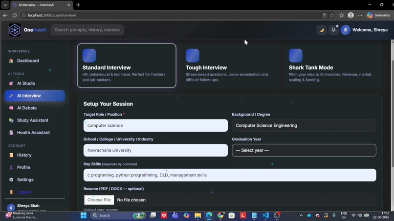Open the volume tray icon

tap(360, 216)
